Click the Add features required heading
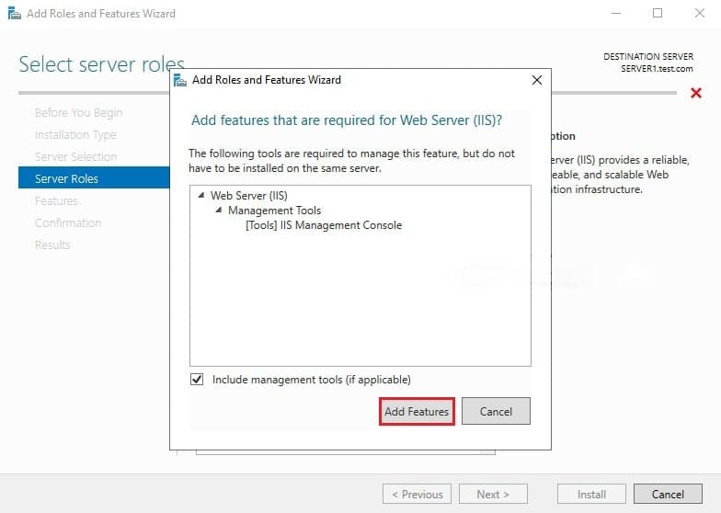The width and height of the screenshot is (721, 513). click(347, 120)
